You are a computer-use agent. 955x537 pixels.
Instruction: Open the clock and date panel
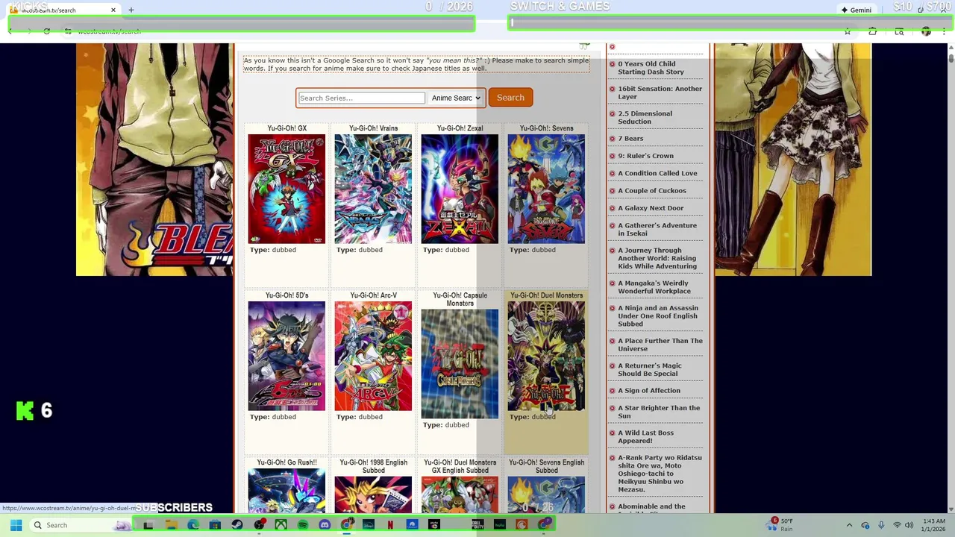click(x=934, y=525)
